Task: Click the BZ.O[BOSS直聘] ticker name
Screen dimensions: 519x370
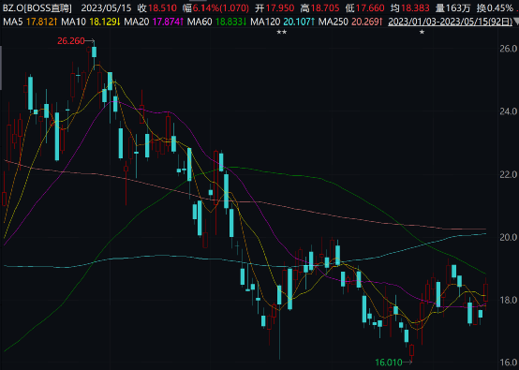Action: 37,7
